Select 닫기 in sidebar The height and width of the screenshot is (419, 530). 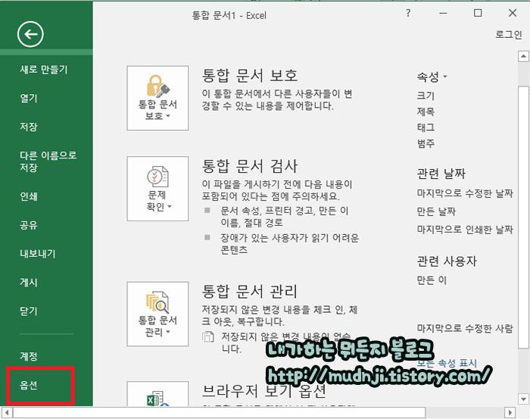[x=29, y=311]
